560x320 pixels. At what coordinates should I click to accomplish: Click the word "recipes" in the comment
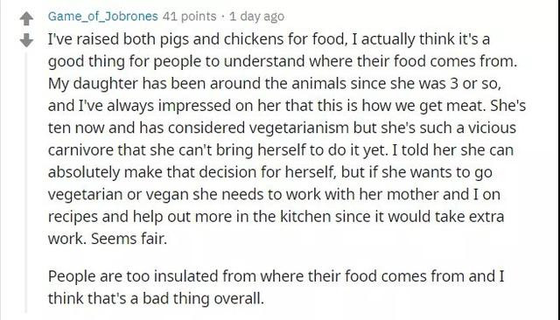tap(73, 217)
